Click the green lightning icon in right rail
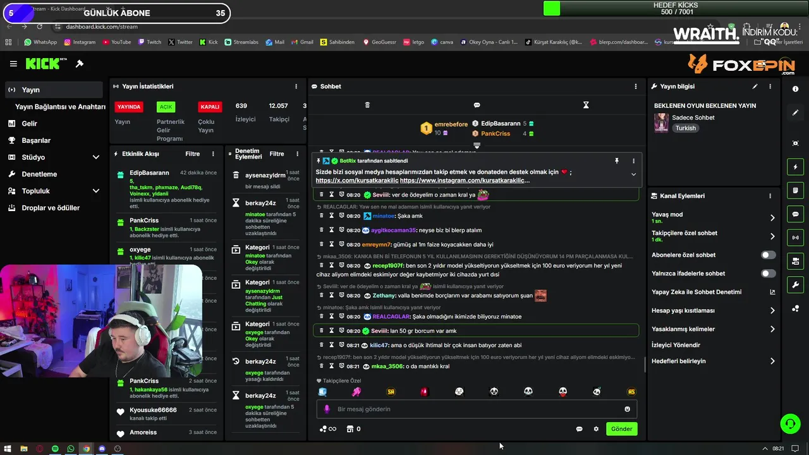809x455 pixels. pyautogui.click(x=795, y=167)
